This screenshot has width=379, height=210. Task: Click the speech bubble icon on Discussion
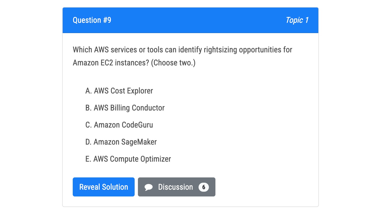pyautogui.click(x=148, y=187)
